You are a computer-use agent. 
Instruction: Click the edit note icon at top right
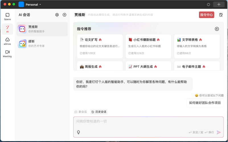[221, 15]
